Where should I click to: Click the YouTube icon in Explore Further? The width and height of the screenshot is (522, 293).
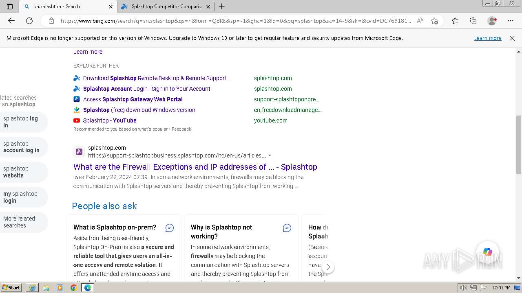[x=77, y=120]
